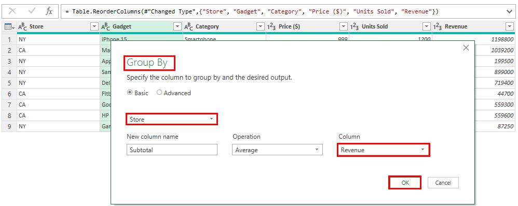
Task: Open Gadget column filter dropdown
Action: tap(178, 27)
